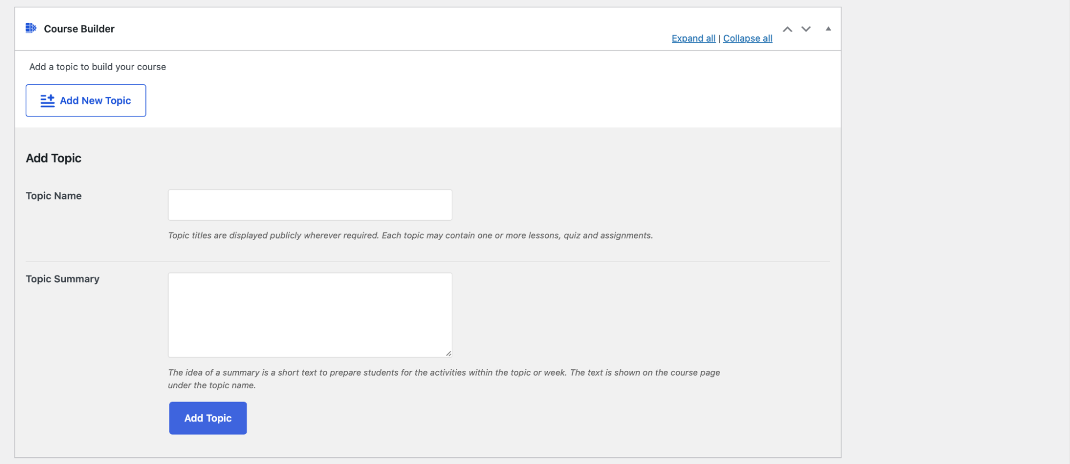Toggle Course Builder panel collapse triangle
1070x464 pixels.
(x=828, y=29)
